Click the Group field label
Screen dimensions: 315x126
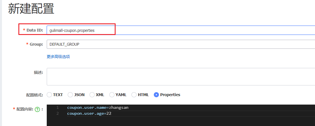pyautogui.click(x=36, y=44)
